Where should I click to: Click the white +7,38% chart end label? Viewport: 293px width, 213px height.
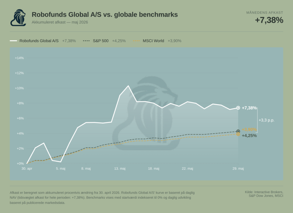(249, 108)
